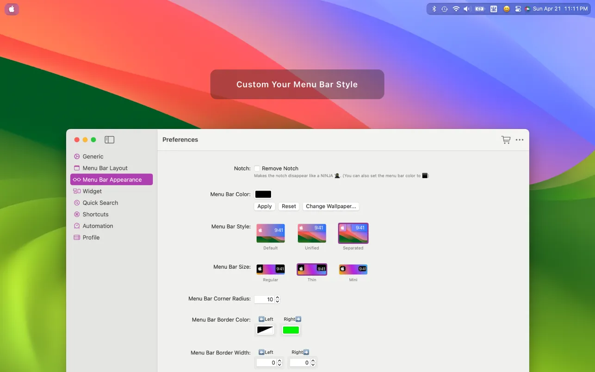The height and width of the screenshot is (372, 595).
Task: Open Control Center from the menu bar
Action: pyautogui.click(x=518, y=9)
